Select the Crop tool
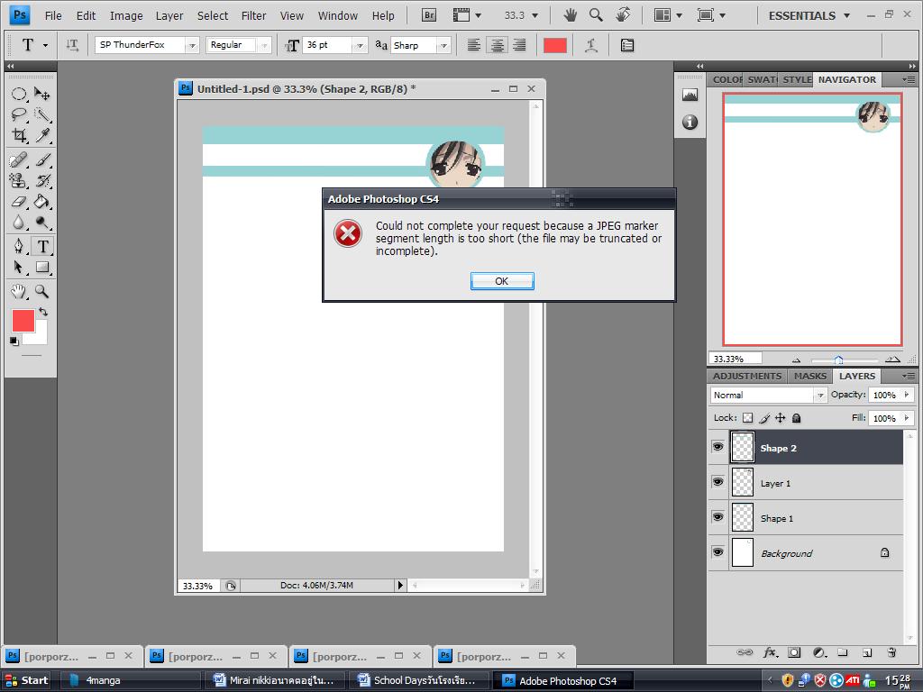 click(19, 135)
